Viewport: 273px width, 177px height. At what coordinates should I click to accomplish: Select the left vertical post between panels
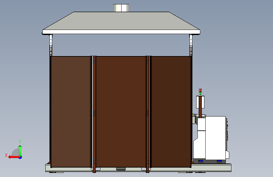coord(94,114)
